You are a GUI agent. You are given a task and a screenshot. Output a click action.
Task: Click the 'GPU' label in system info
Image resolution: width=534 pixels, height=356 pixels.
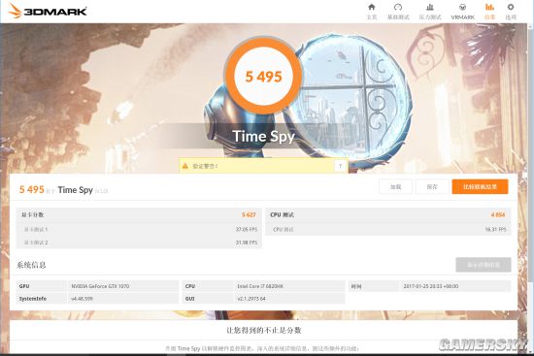click(24, 286)
